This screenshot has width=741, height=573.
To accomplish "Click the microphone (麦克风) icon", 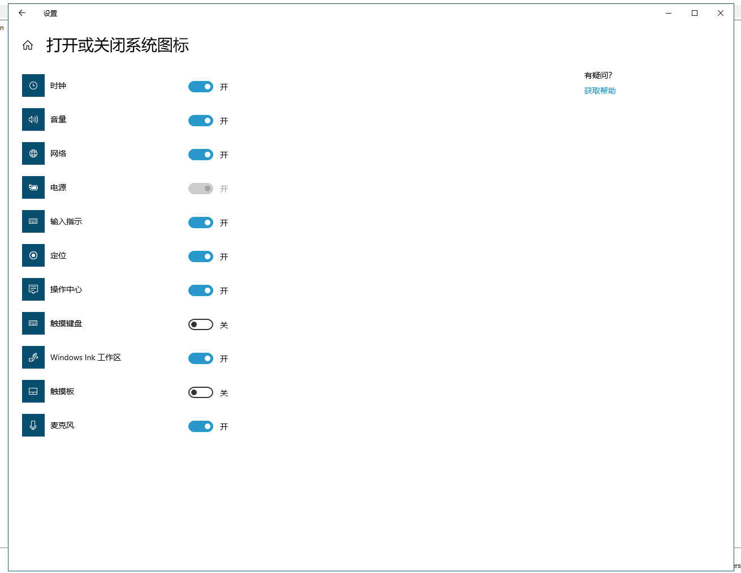I will (x=33, y=425).
